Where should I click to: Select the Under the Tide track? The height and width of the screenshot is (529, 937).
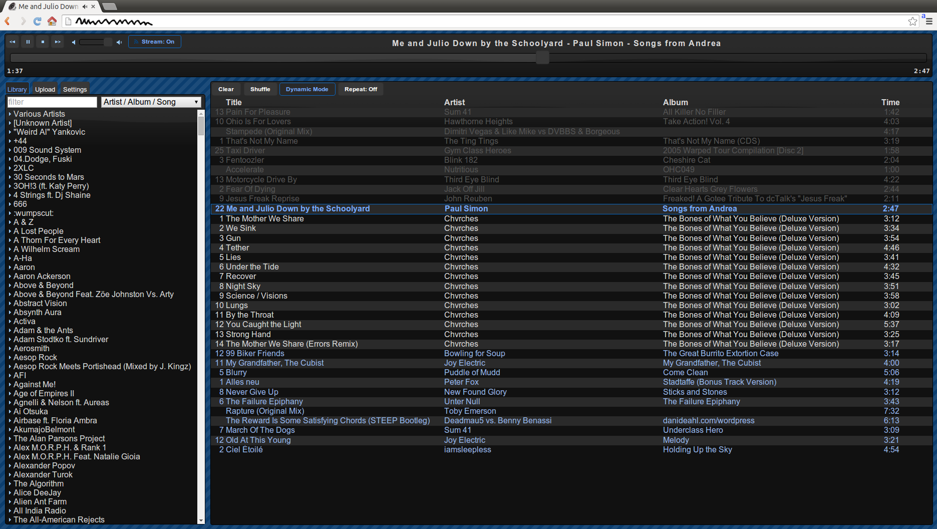(x=571, y=267)
